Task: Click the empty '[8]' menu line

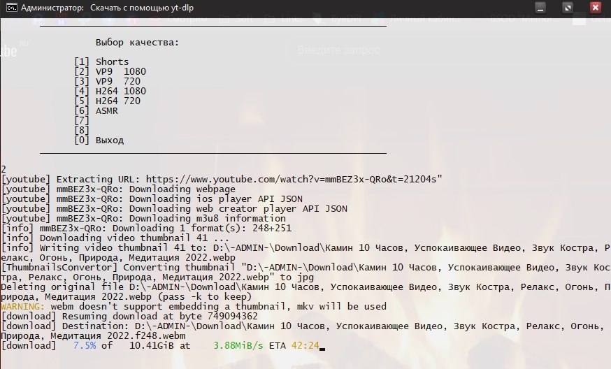Action: click(82, 130)
